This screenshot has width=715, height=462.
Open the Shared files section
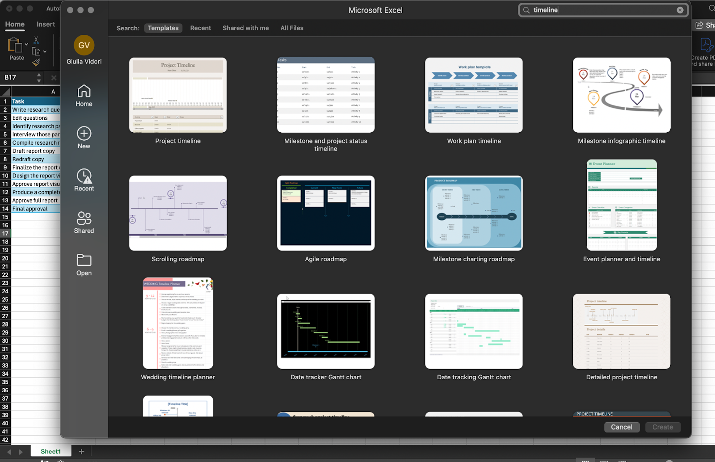click(x=84, y=223)
